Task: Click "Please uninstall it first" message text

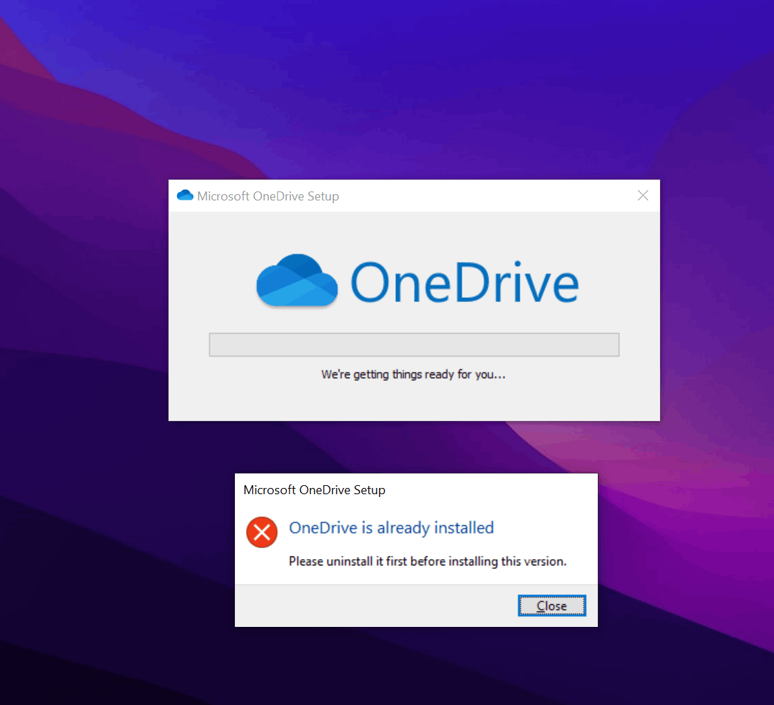Action: coord(428,561)
